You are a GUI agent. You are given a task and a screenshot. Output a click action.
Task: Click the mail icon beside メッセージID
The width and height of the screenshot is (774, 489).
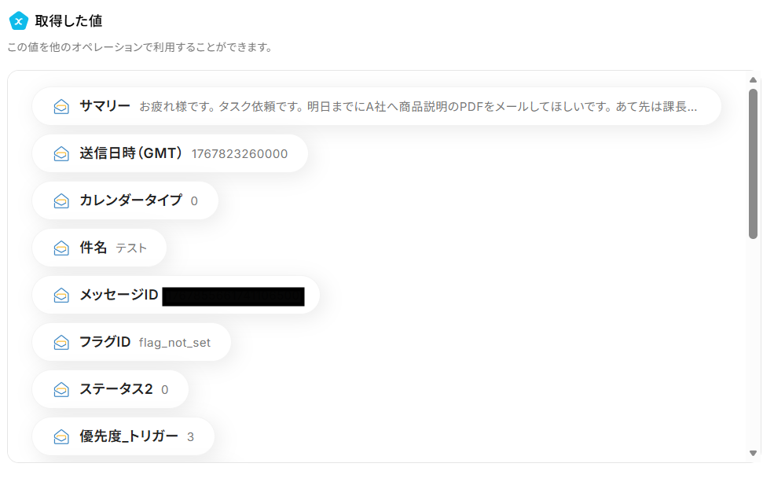pyautogui.click(x=61, y=296)
